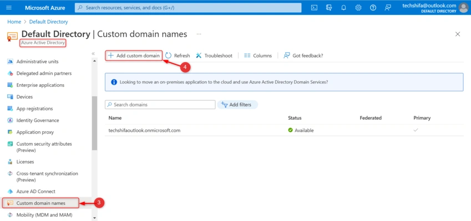This screenshot has height=221, width=471.
Task: Select Application proxy in the sidebar
Action: pyautogui.click(x=35, y=132)
